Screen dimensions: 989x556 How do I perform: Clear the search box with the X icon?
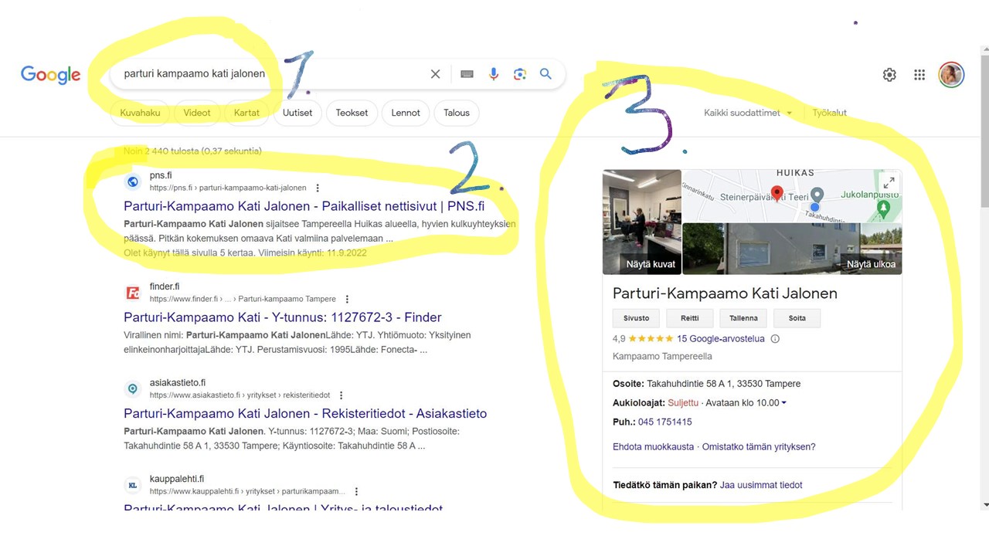point(435,74)
